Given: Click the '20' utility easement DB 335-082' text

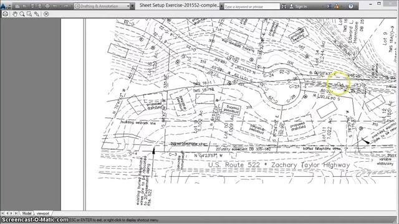Looking at the screenshot, I should pos(243,149).
